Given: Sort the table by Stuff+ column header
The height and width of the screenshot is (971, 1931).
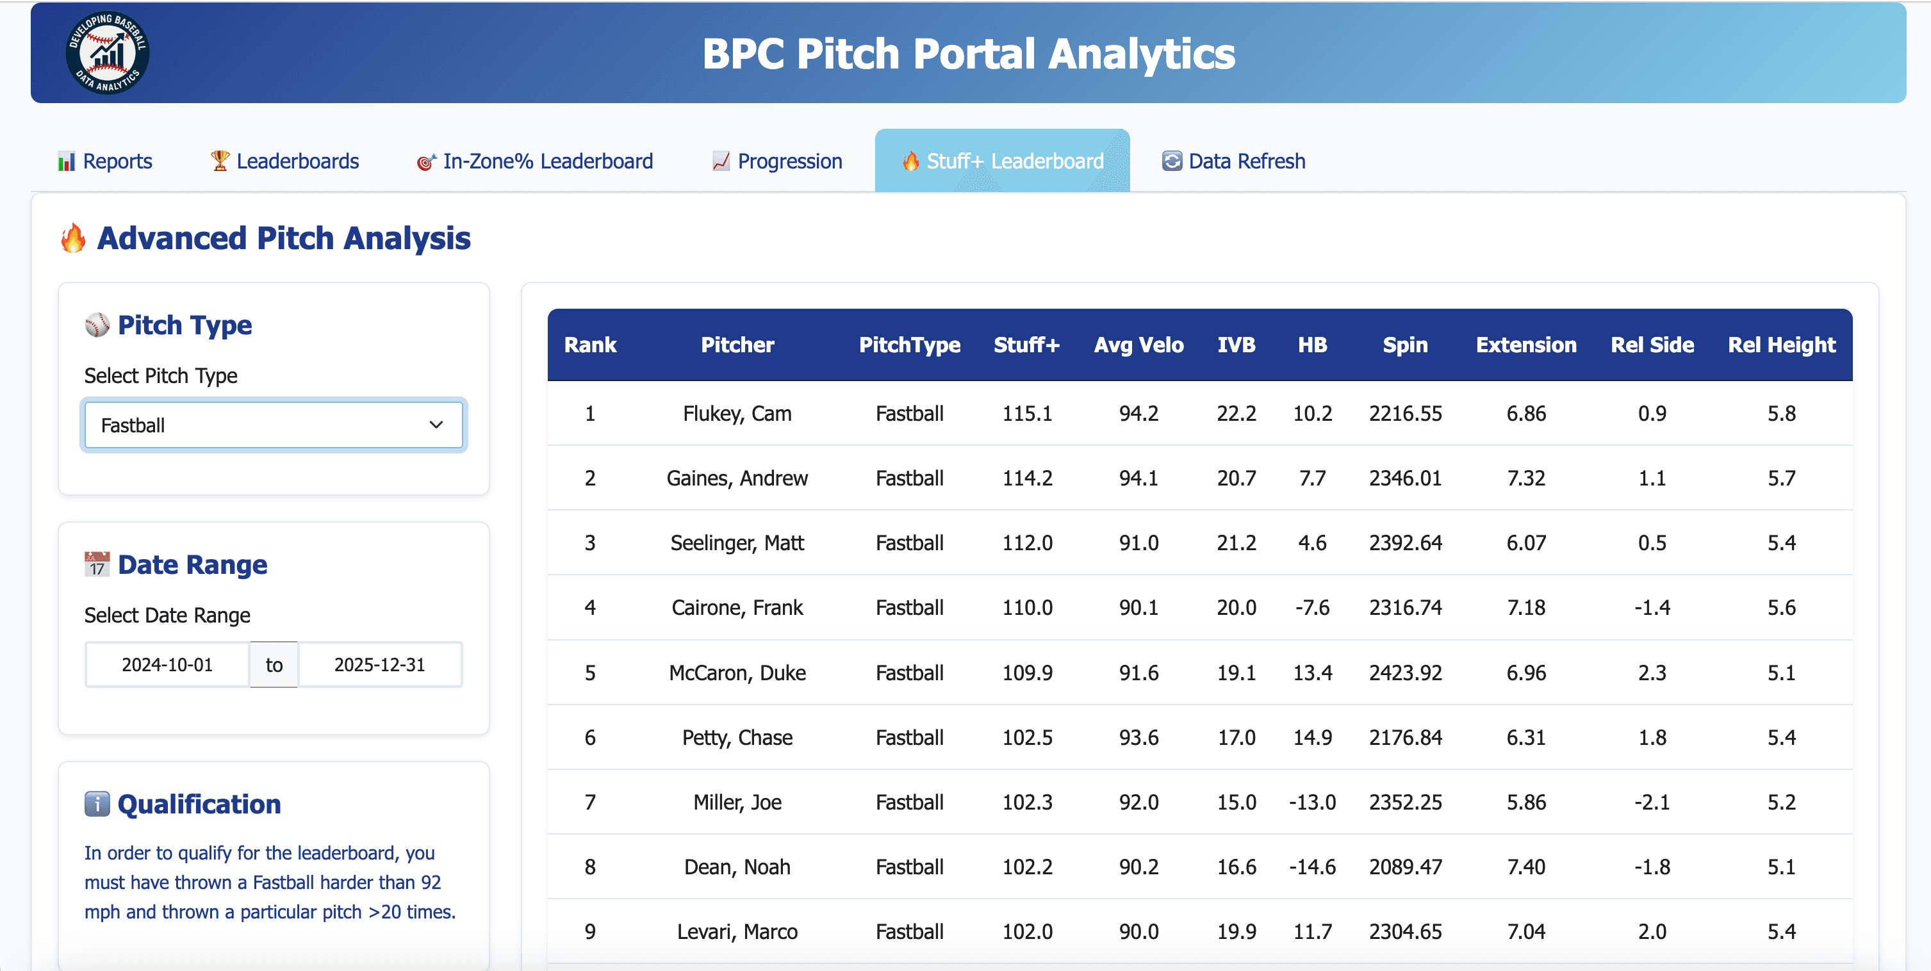Looking at the screenshot, I should [1026, 345].
